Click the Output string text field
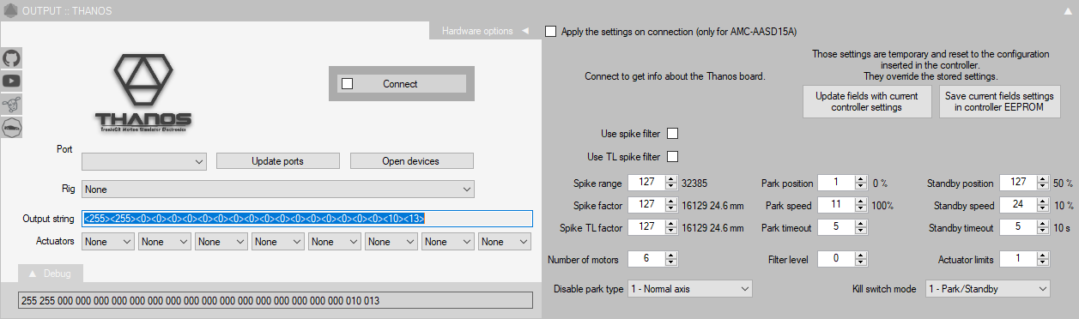 pyautogui.click(x=307, y=219)
